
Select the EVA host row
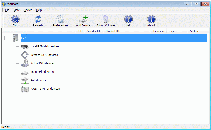tap(114, 38)
